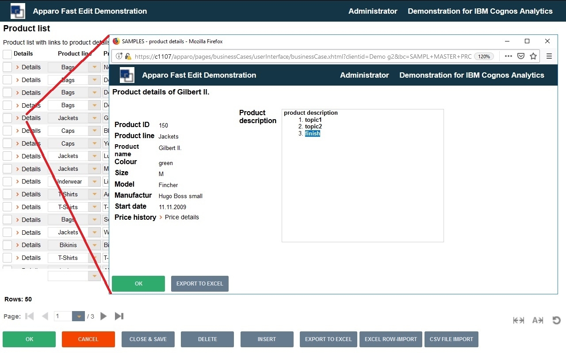This screenshot has width=566, height=353.
Task: Open the Underwear product line dropdown
Action: click(94, 181)
